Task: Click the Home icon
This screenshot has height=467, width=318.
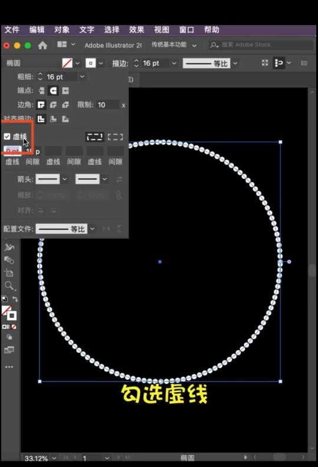Action: point(42,45)
